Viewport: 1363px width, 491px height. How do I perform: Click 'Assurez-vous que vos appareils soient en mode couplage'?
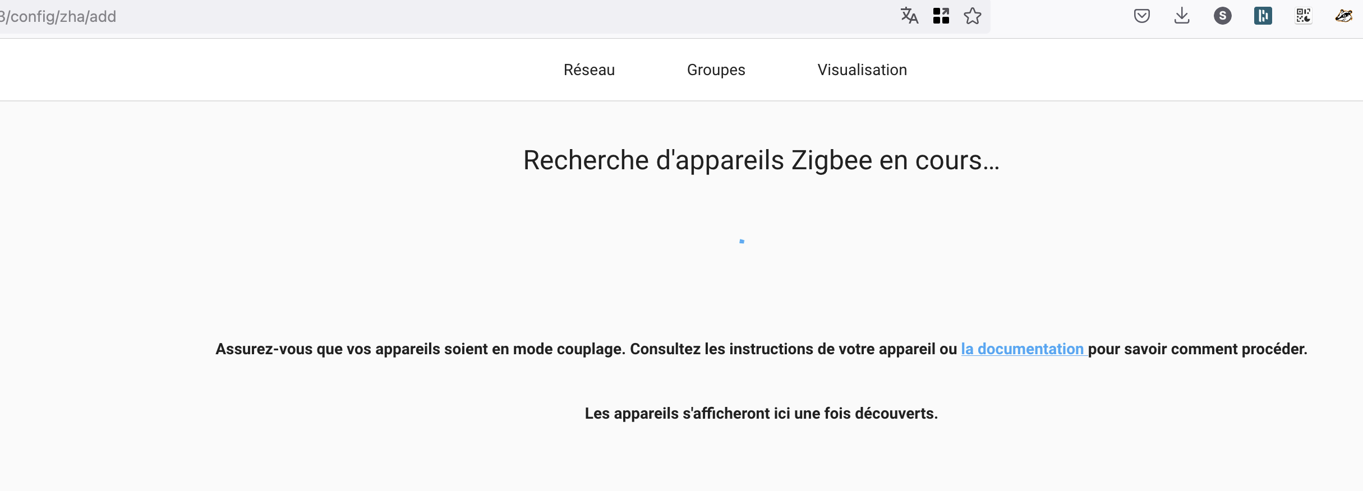(420, 349)
